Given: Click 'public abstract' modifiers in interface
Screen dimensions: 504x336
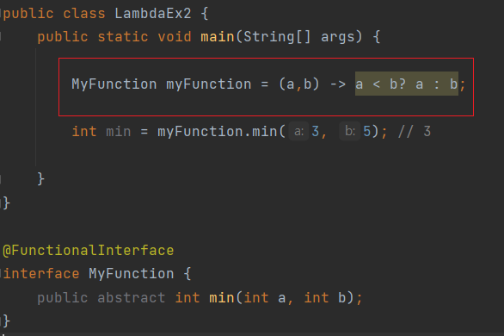Looking at the screenshot, I should 101,297.
